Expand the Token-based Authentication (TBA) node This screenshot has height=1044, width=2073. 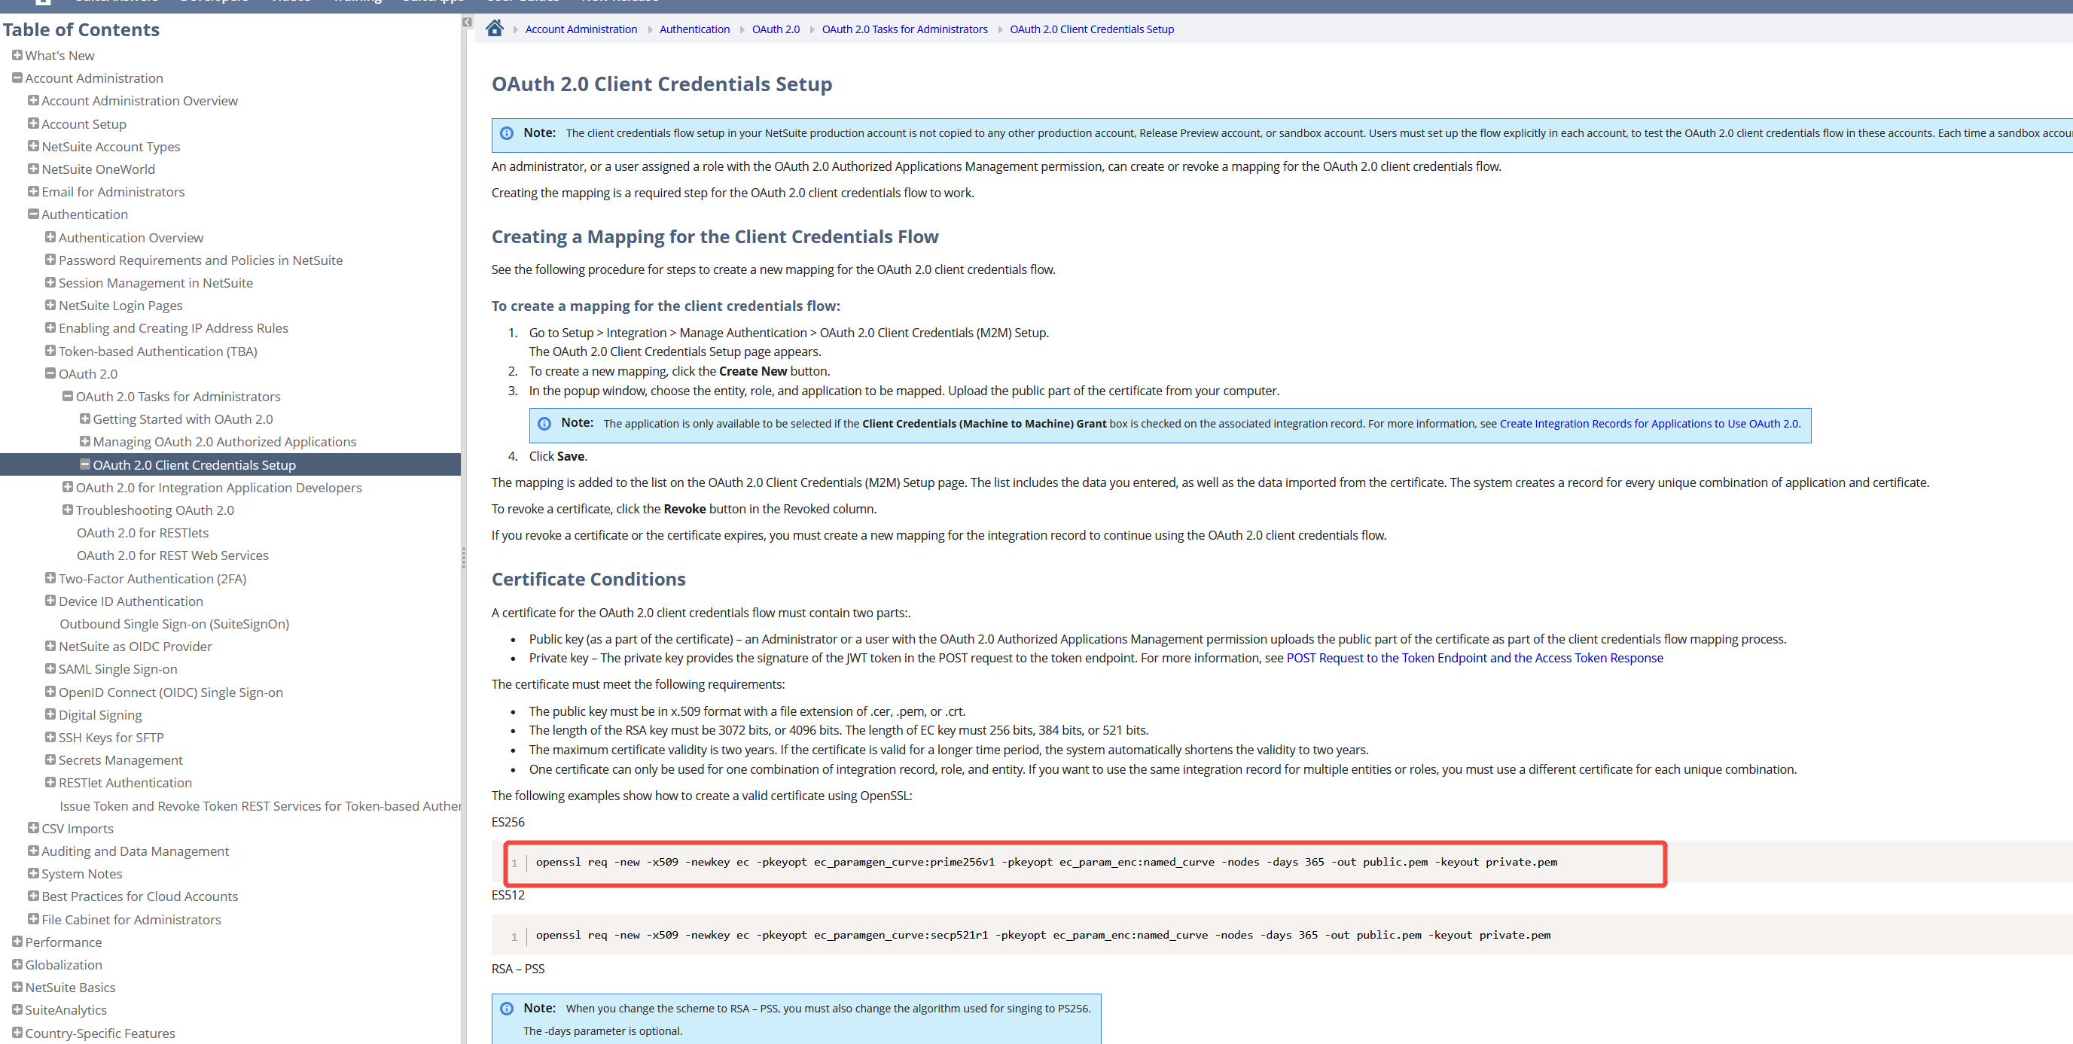[50, 351]
